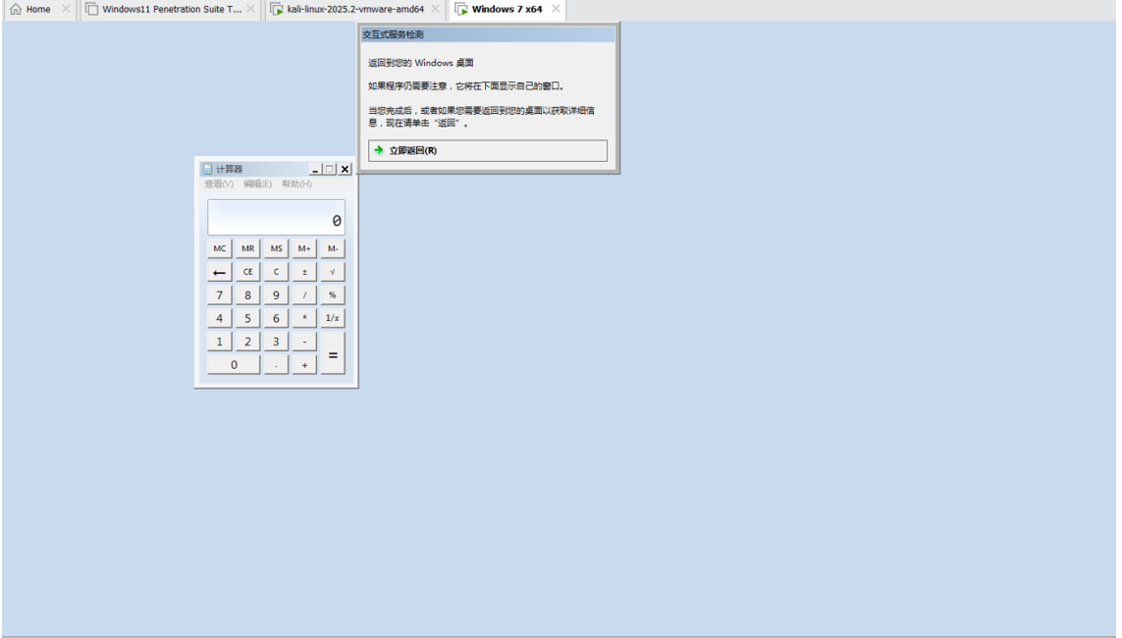Click digit 0 on calculator
Viewport: 1122px width, 638px height.
click(234, 365)
